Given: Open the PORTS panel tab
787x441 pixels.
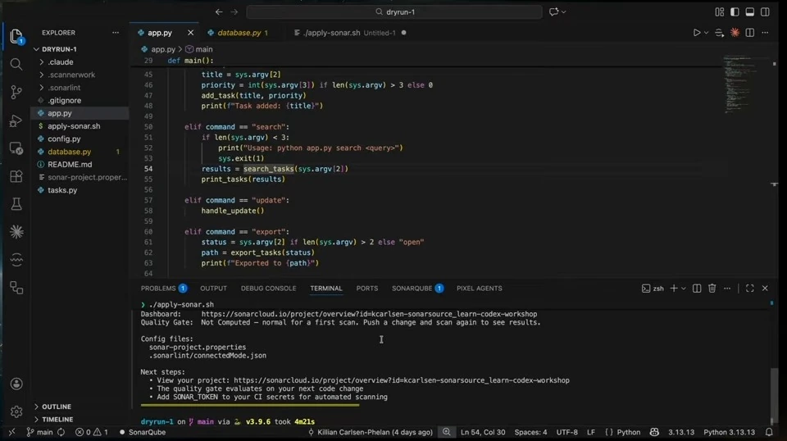Looking at the screenshot, I should tap(367, 289).
